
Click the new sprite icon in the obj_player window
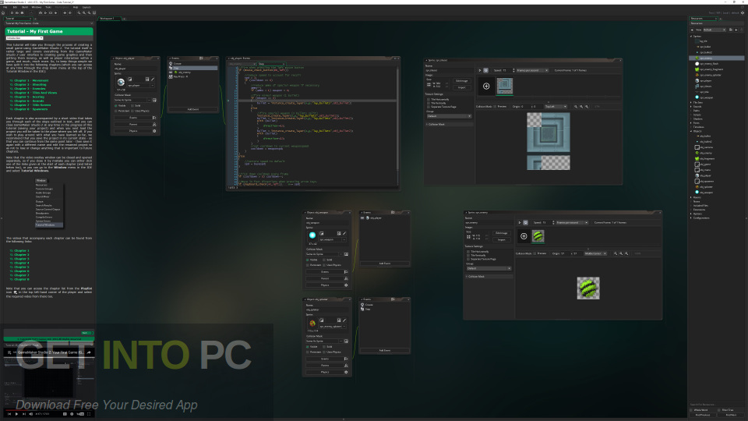point(130,80)
